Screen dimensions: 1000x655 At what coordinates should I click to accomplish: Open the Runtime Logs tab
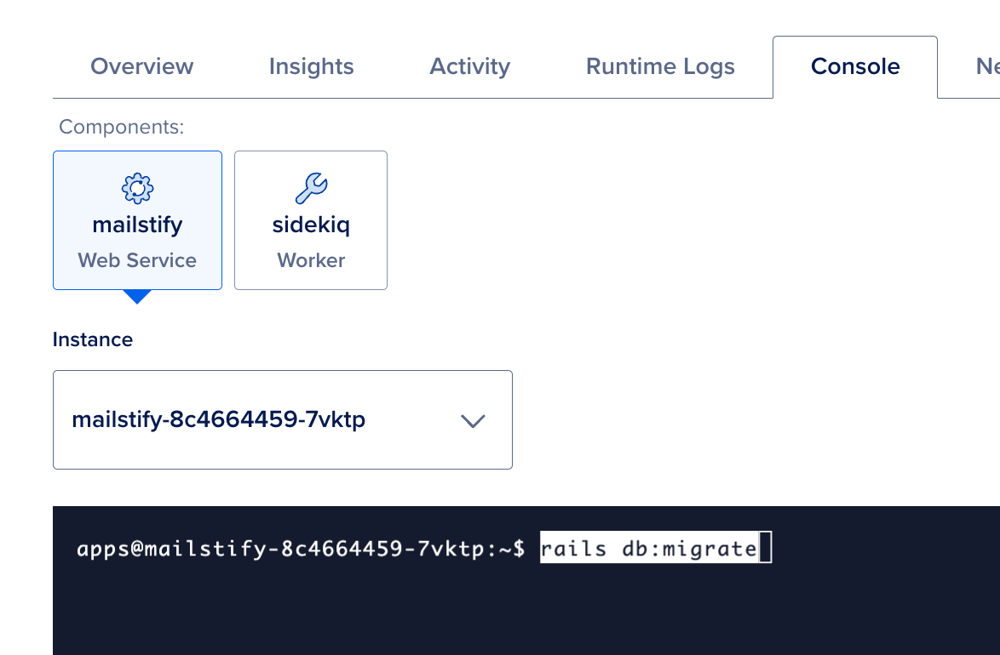pos(660,66)
